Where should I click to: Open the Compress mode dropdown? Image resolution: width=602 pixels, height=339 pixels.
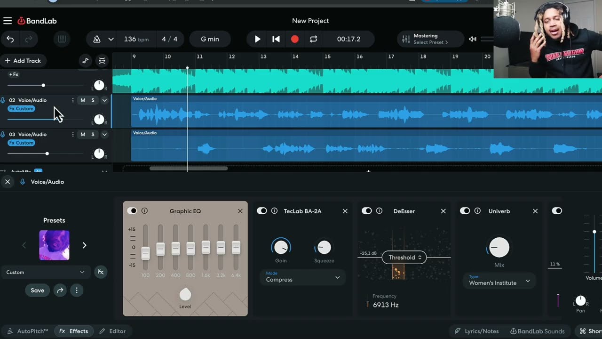tap(302, 277)
